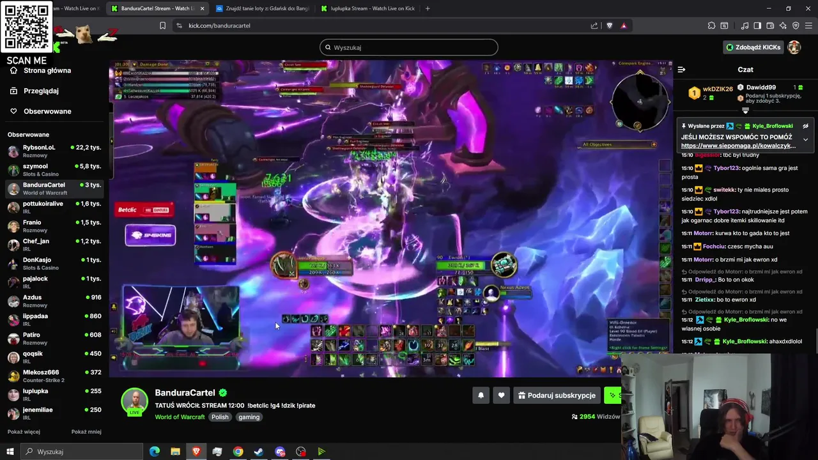Screen dimensions: 818x460
Task: Click the luplupka avatar in sidebar
Action: point(13,394)
